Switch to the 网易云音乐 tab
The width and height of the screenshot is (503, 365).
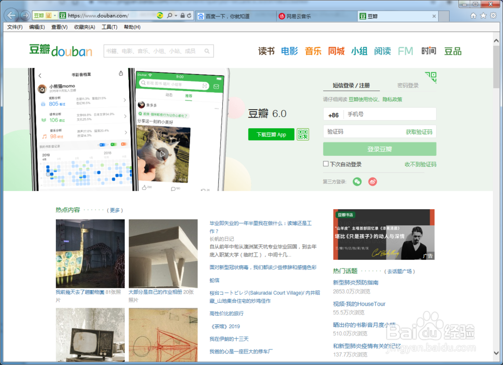pyautogui.click(x=316, y=16)
